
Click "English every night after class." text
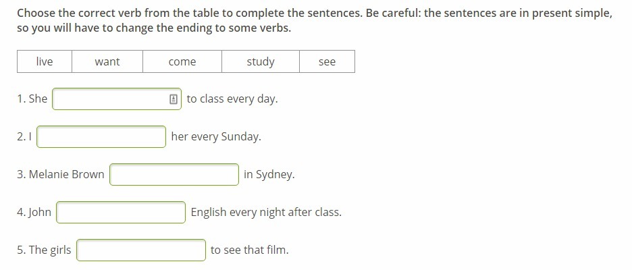click(x=266, y=213)
